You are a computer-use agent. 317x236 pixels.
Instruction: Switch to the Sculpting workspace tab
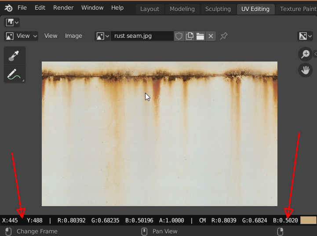click(218, 9)
